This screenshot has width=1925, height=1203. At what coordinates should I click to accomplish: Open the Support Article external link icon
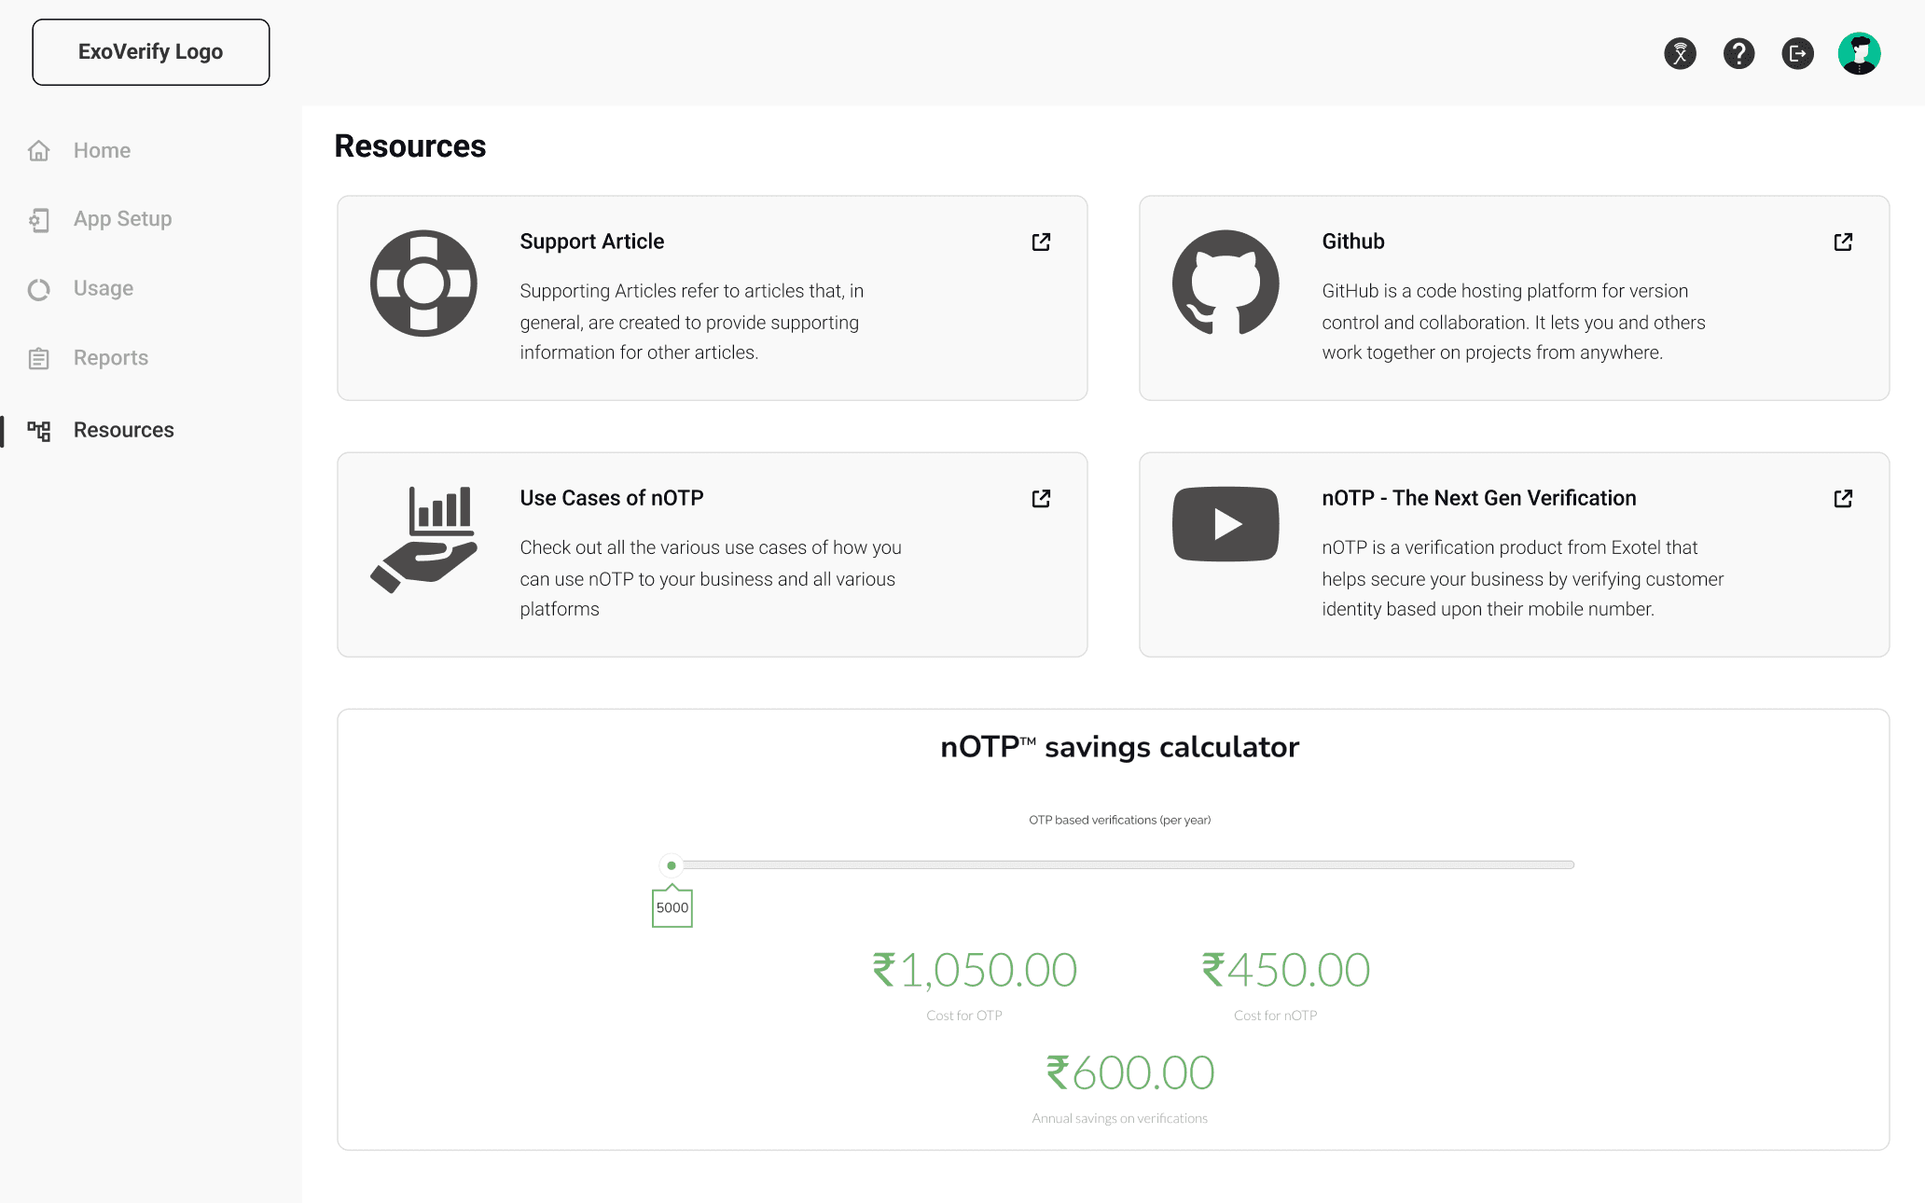[1041, 242]
